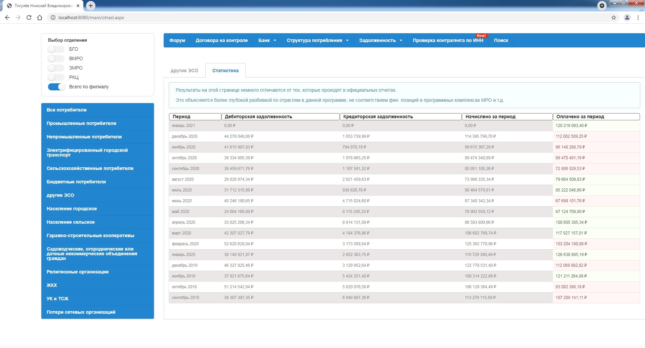This screenshot has width=645, height=348.
Task: Select Непромышленные потребители category
Action: tap(97, 137)
